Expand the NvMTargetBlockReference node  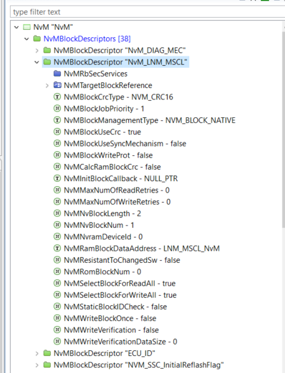[x=47, y=85]
